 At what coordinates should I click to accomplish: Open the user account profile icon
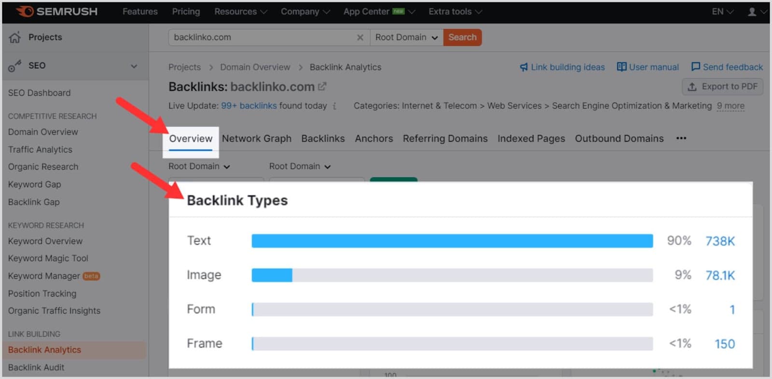click(x=752, y=12)
